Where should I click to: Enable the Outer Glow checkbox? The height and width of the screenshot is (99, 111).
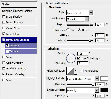tap(4, 28)
